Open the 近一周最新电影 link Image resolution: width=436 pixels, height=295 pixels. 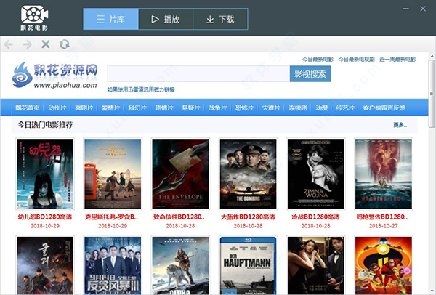397,60
